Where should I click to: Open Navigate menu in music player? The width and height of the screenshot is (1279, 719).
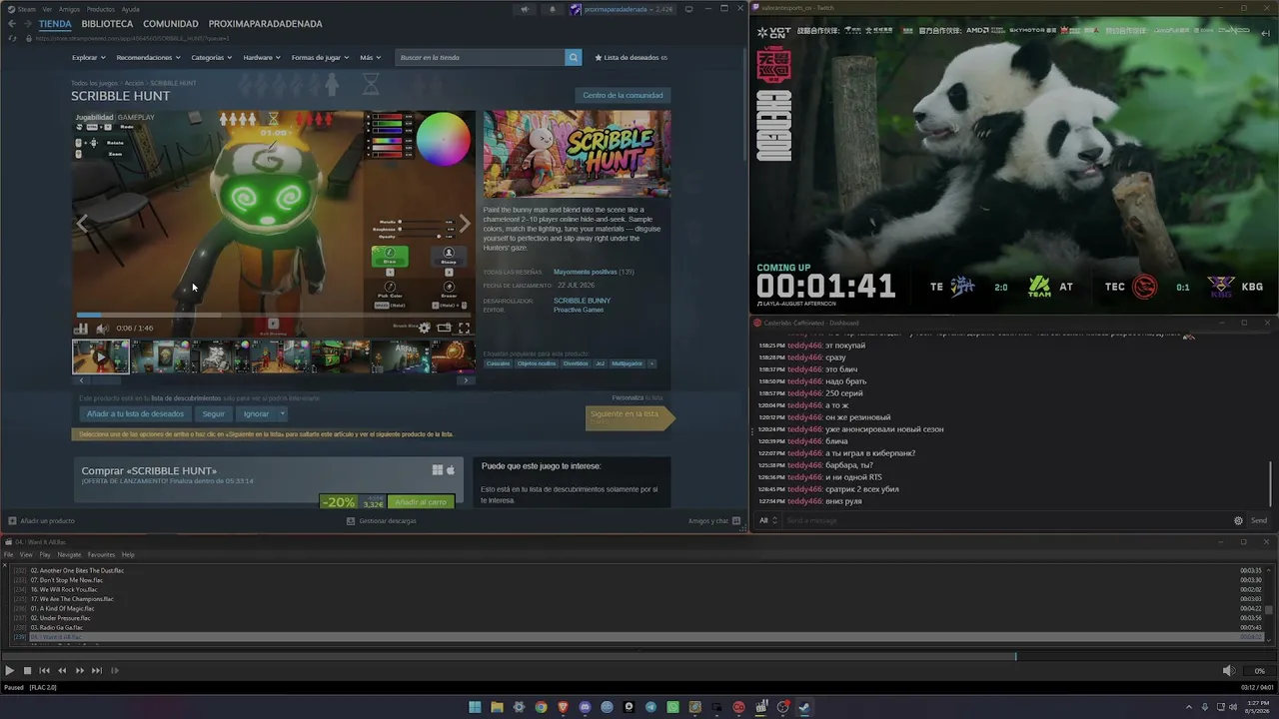69,555
